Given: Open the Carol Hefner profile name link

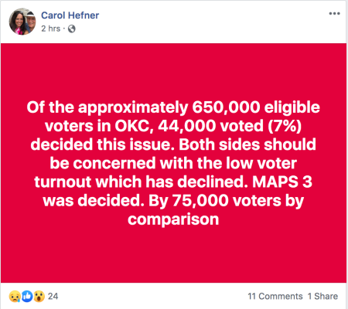Looking at the screenshot, I should tap(70, 15).
